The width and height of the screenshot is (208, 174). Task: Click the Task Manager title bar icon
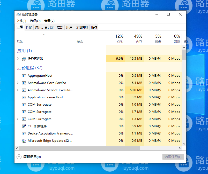click(x=19, y=14)
